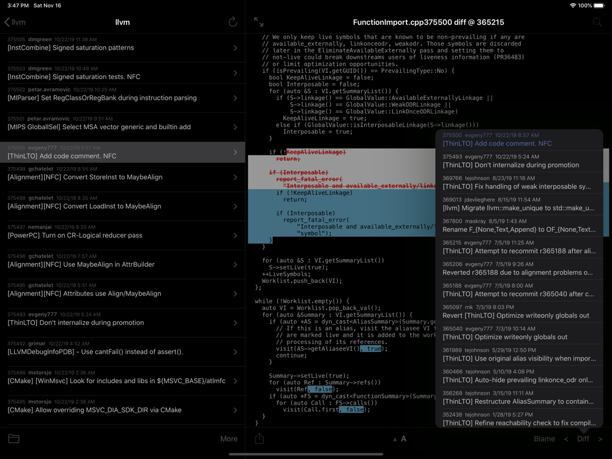Select revision 361989 original alias visibility
612x459 pixels.
519,354
